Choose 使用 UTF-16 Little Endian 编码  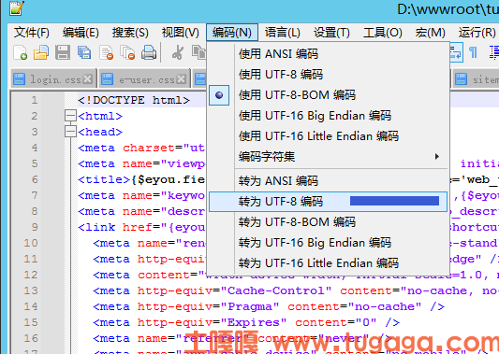(328, 135)
